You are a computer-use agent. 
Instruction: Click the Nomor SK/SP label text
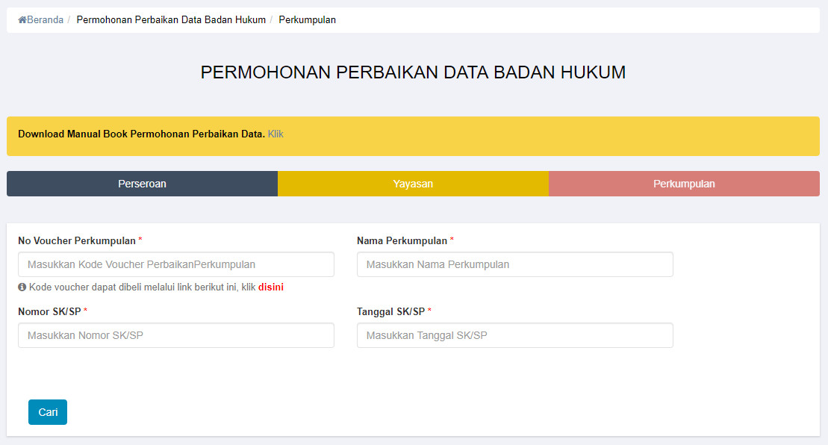click(x=49, y=311)
